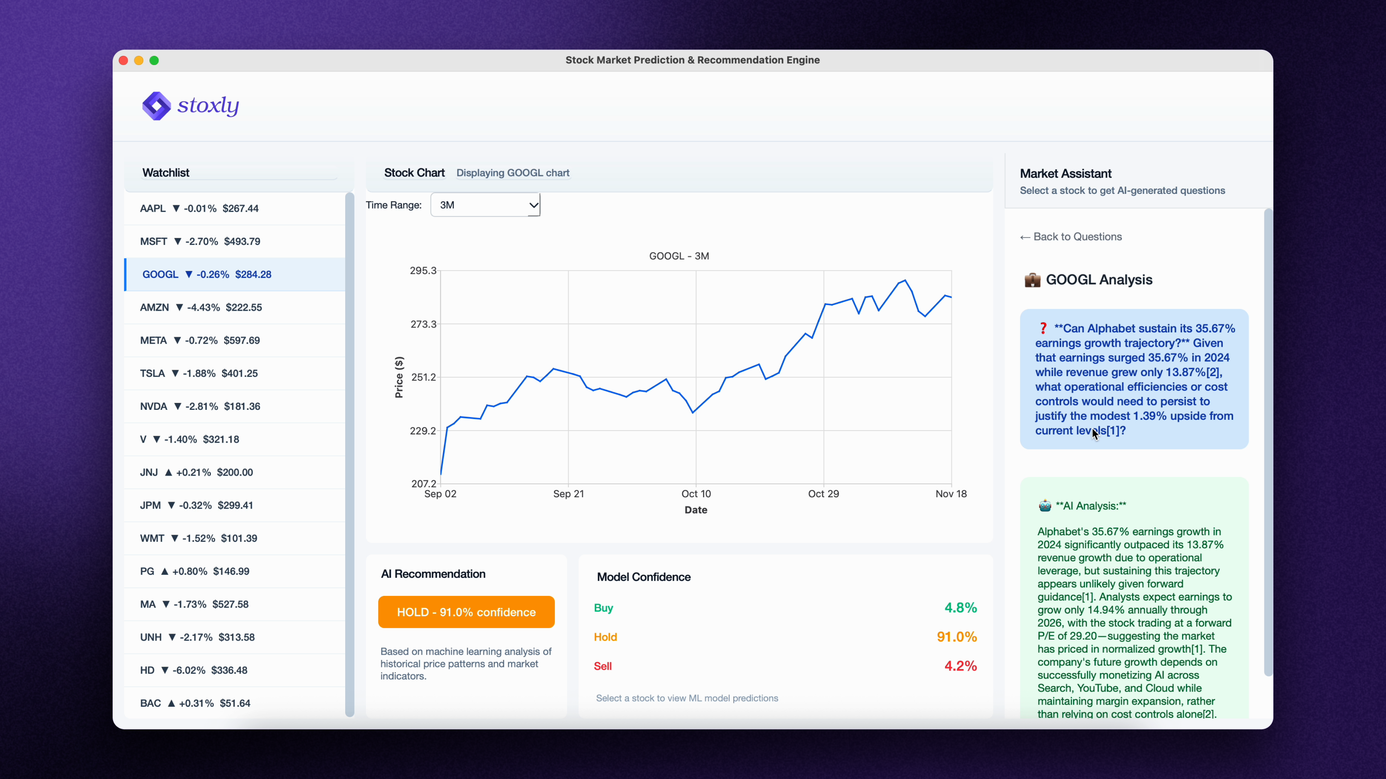Open BAC at the watchlist bottom

pos(235,703)
